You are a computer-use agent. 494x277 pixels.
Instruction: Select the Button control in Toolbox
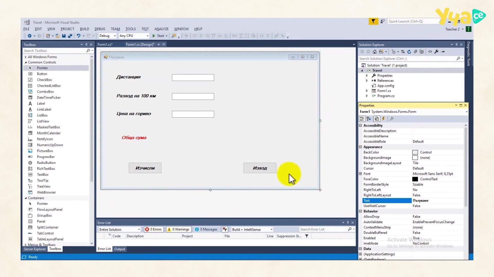tap(42, 74)
